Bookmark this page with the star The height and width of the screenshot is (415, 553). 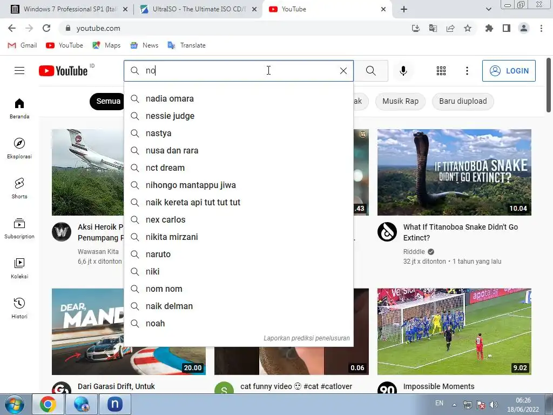coord(467,28)
